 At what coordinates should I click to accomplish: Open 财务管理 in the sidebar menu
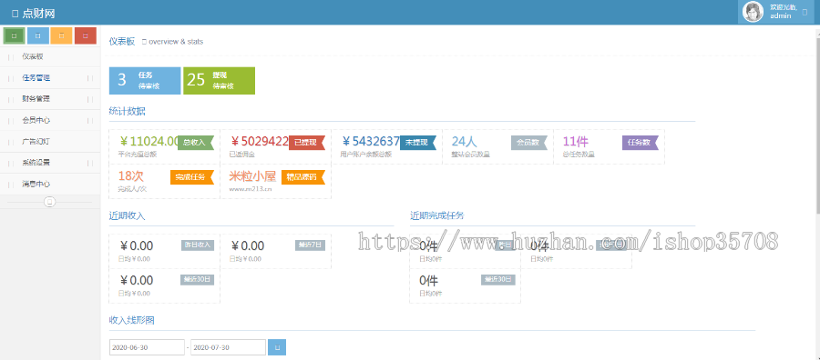[50, 98]
